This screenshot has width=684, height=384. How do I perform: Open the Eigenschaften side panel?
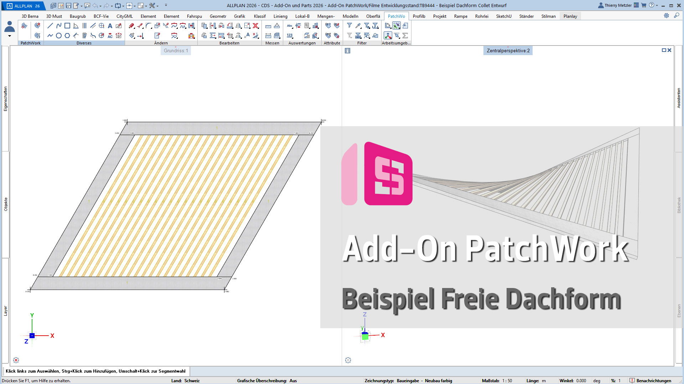tap(5, 99)
